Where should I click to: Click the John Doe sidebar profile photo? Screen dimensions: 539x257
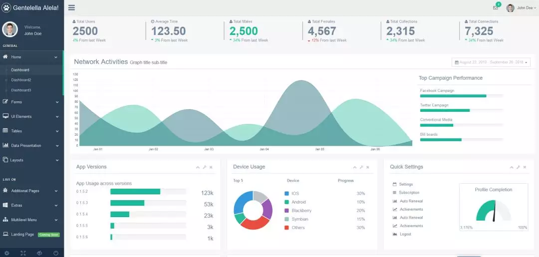pos(10,29)
